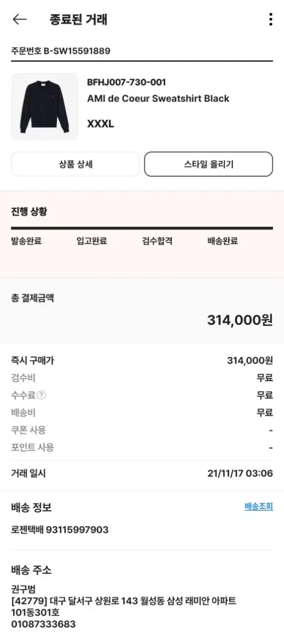Tap the 거래 일시 date value
Screen dimensions: 284x638
pyautogui.click(x=240, y=473)
